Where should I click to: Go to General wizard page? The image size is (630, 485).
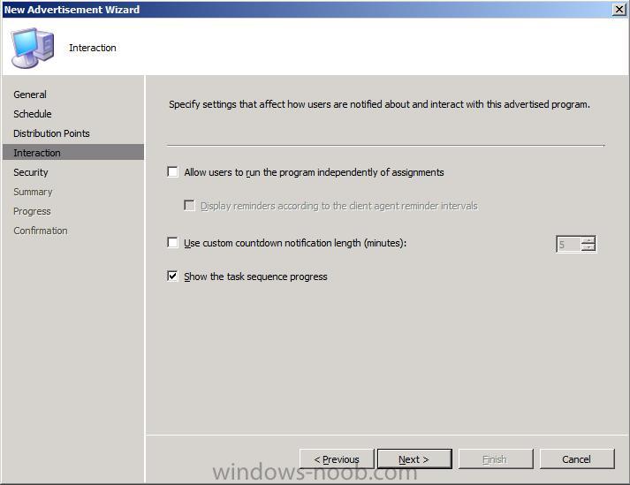tap(30, 95)
